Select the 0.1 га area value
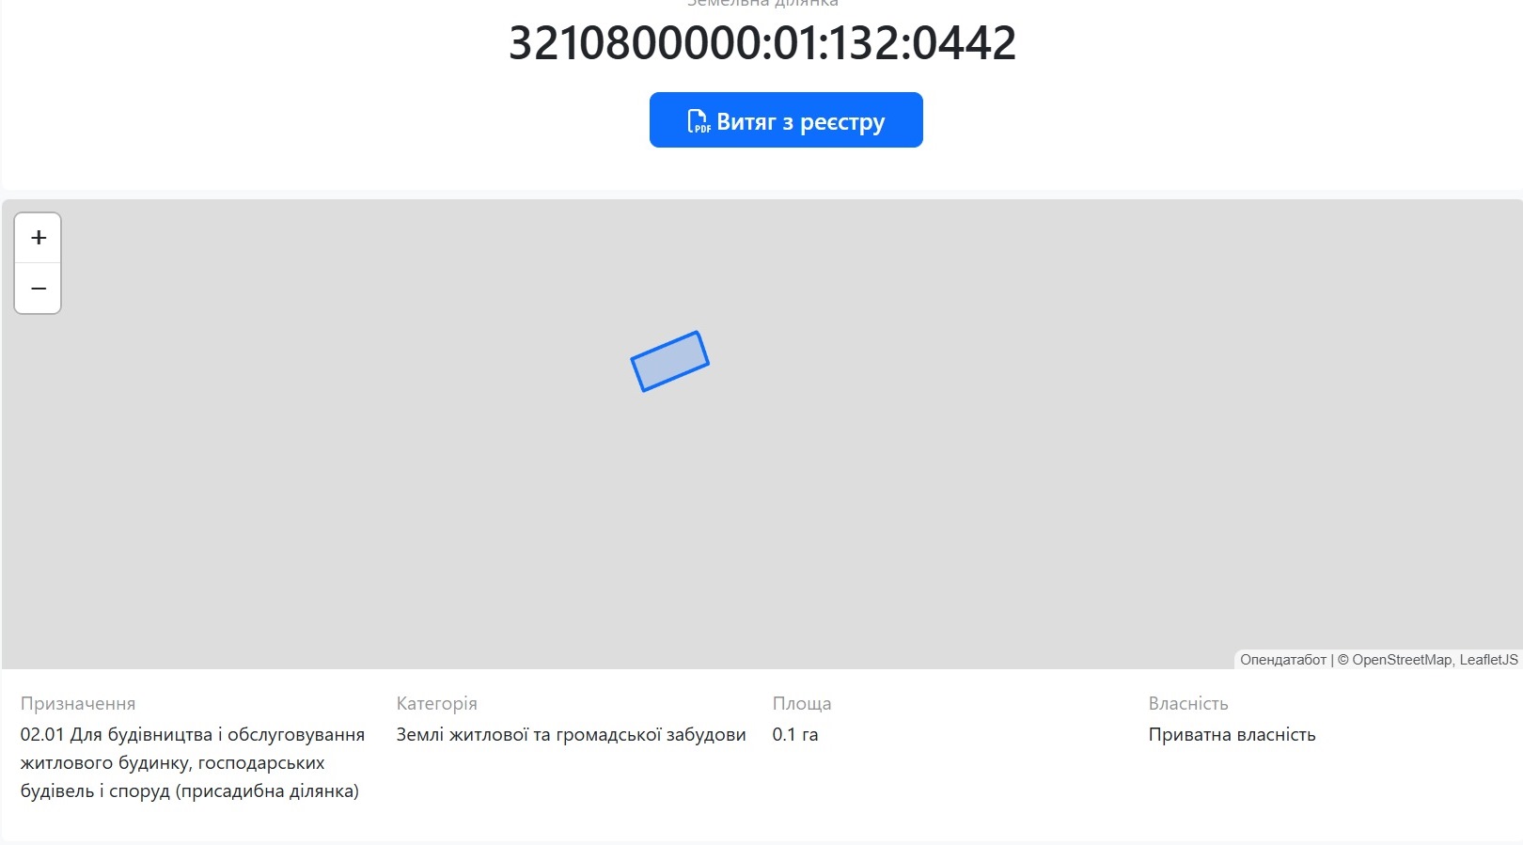Screen dimensions: 1523x845 (795, 734)
